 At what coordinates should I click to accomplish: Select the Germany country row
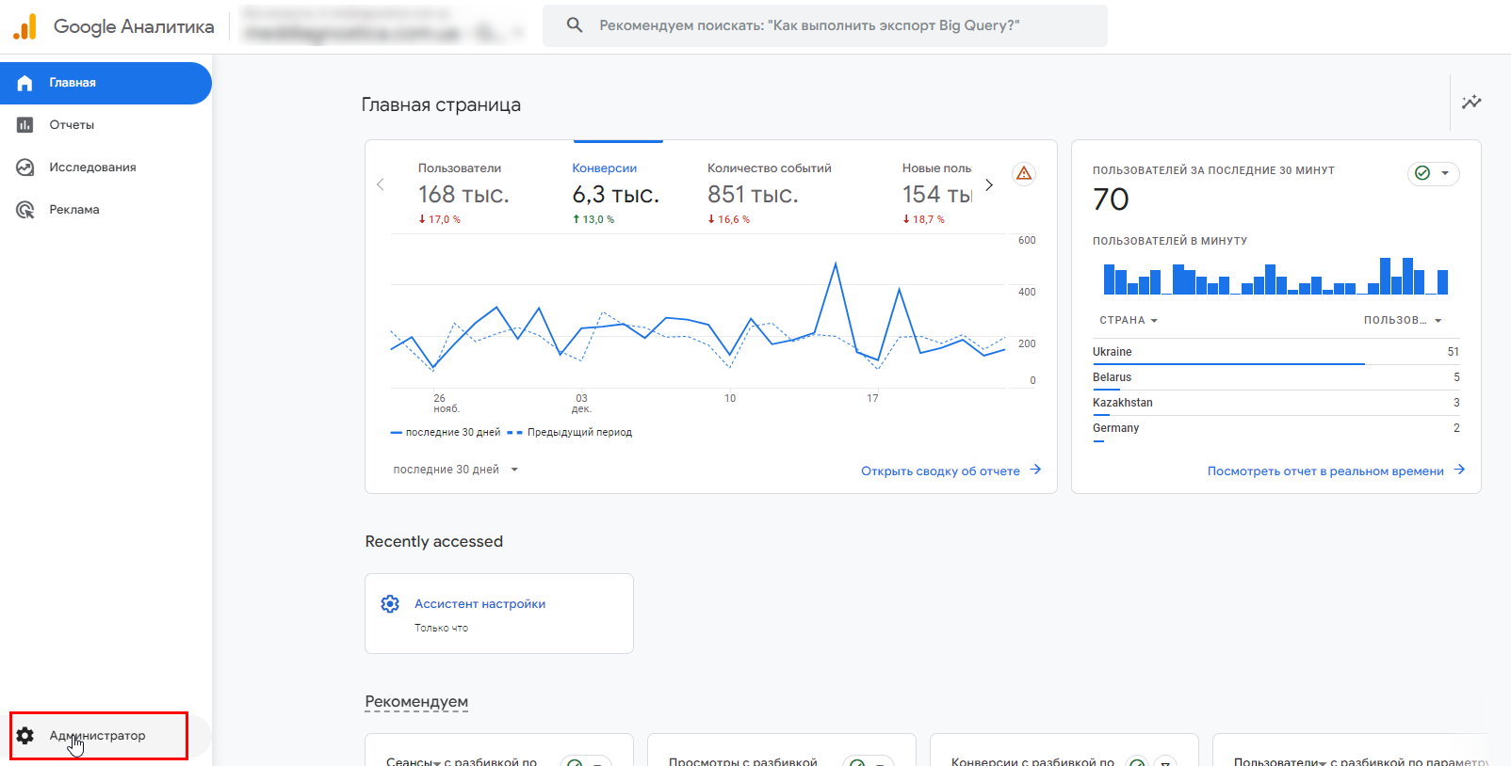[x=1275, y=428]
